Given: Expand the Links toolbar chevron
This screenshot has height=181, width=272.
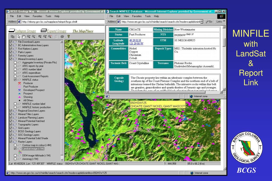Looking at the screenshot, I should point(224,21).
